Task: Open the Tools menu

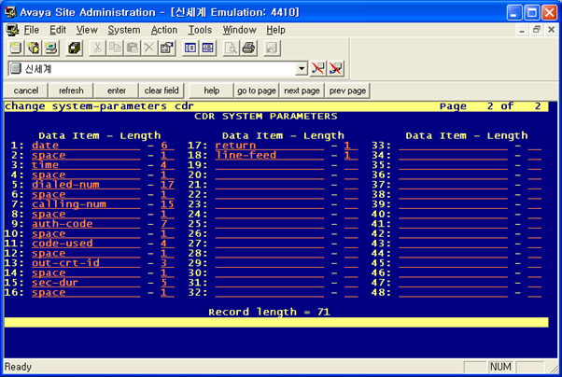Action: click(x=200, y=30)
